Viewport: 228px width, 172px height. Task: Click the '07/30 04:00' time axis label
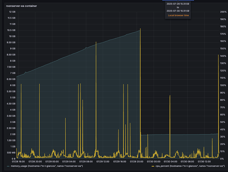(x=171, y=162)
